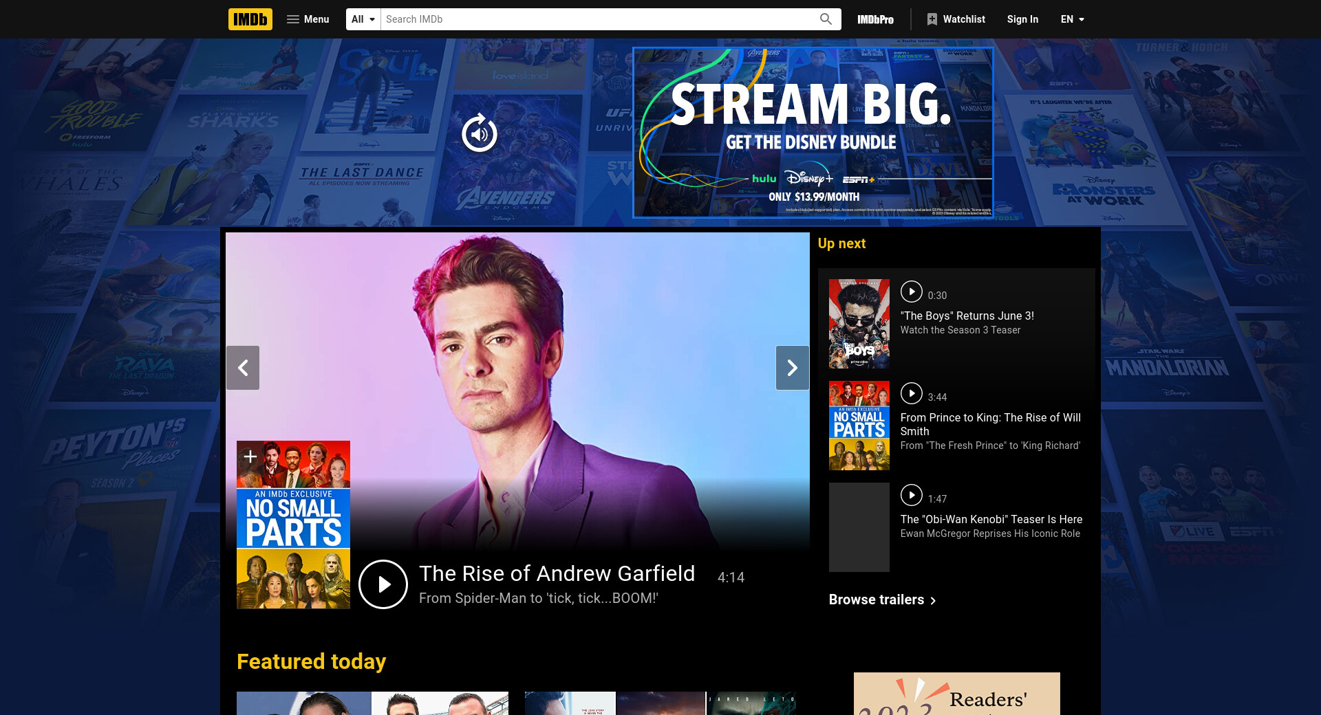Click the Watch the Season 3 Teaser text

pos(960,330)
